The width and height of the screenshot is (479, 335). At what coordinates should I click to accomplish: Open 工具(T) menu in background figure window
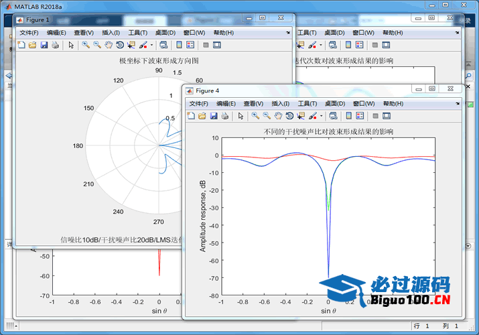coord(307,33)
